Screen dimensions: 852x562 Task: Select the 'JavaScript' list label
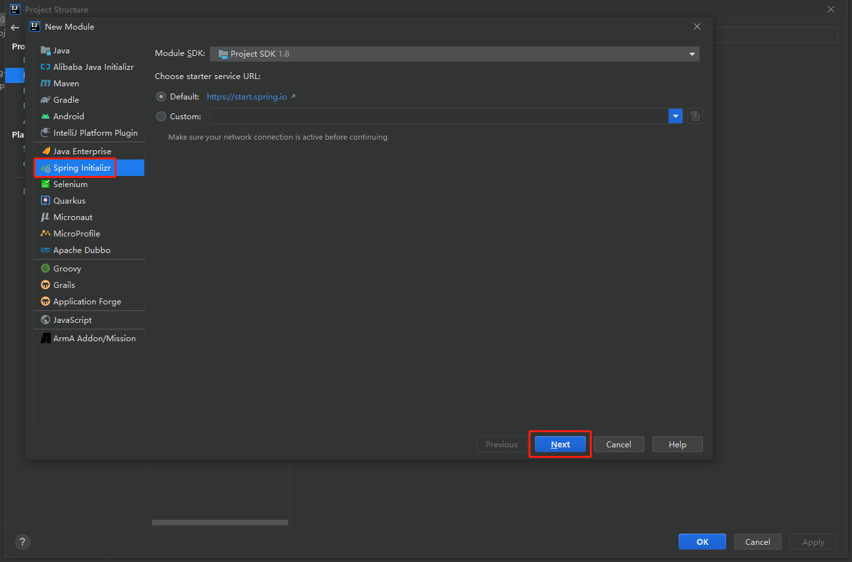[72, 320]
